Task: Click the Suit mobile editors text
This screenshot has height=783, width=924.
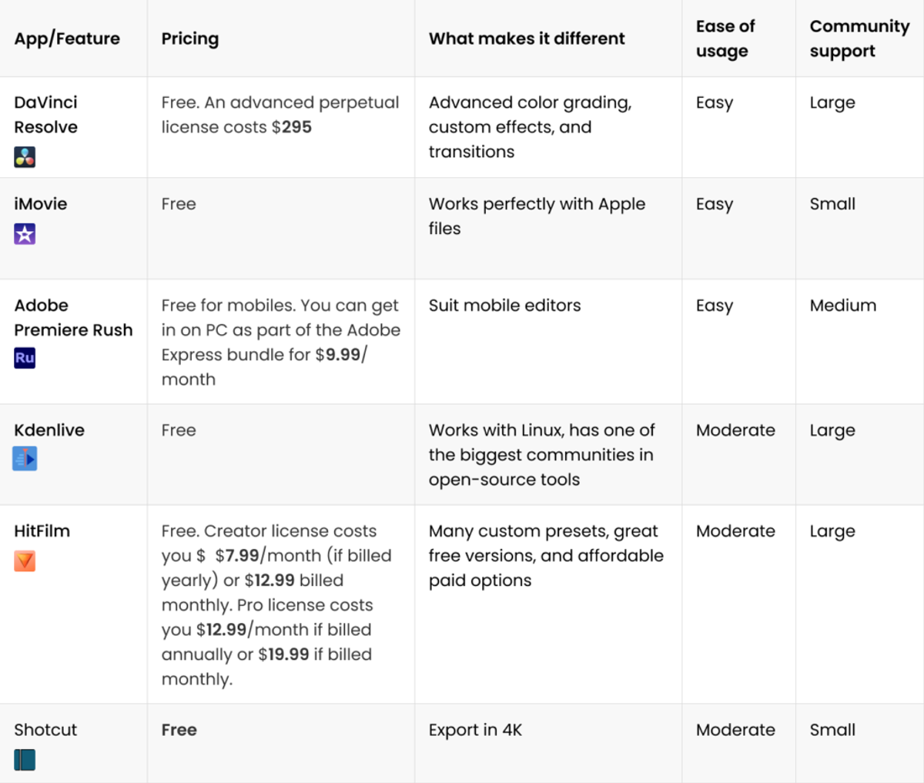Action: click(504, 306)
